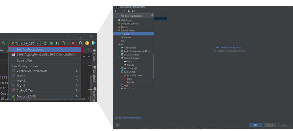Click the red Stop square button
Screen dimensions: 293x131
pos(73,43)
